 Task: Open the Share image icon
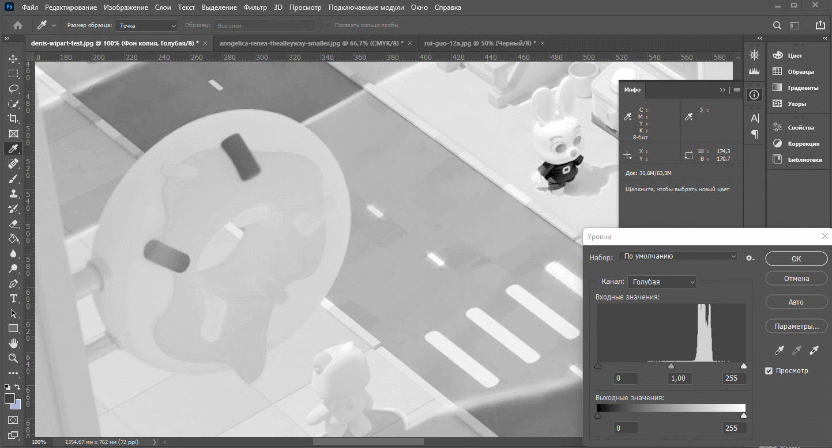coord(820,25)
